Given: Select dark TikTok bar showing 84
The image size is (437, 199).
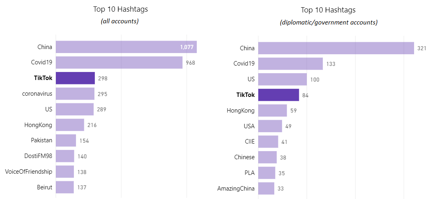Looking at the screenshot, I should coord(279,95).
